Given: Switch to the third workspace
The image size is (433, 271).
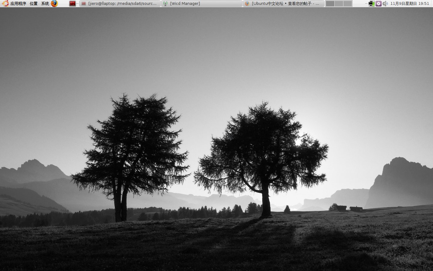Looking at the screenshot, I should pyautogui.click(x=348, y=4).
